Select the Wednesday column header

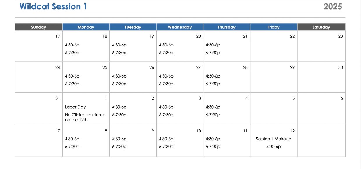(x=180, y=27)
